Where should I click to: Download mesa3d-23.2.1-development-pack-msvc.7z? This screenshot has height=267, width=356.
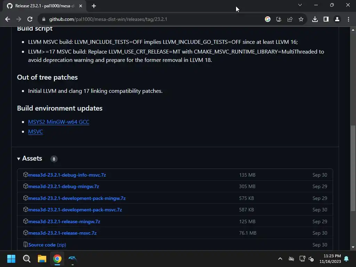[75, 210]
